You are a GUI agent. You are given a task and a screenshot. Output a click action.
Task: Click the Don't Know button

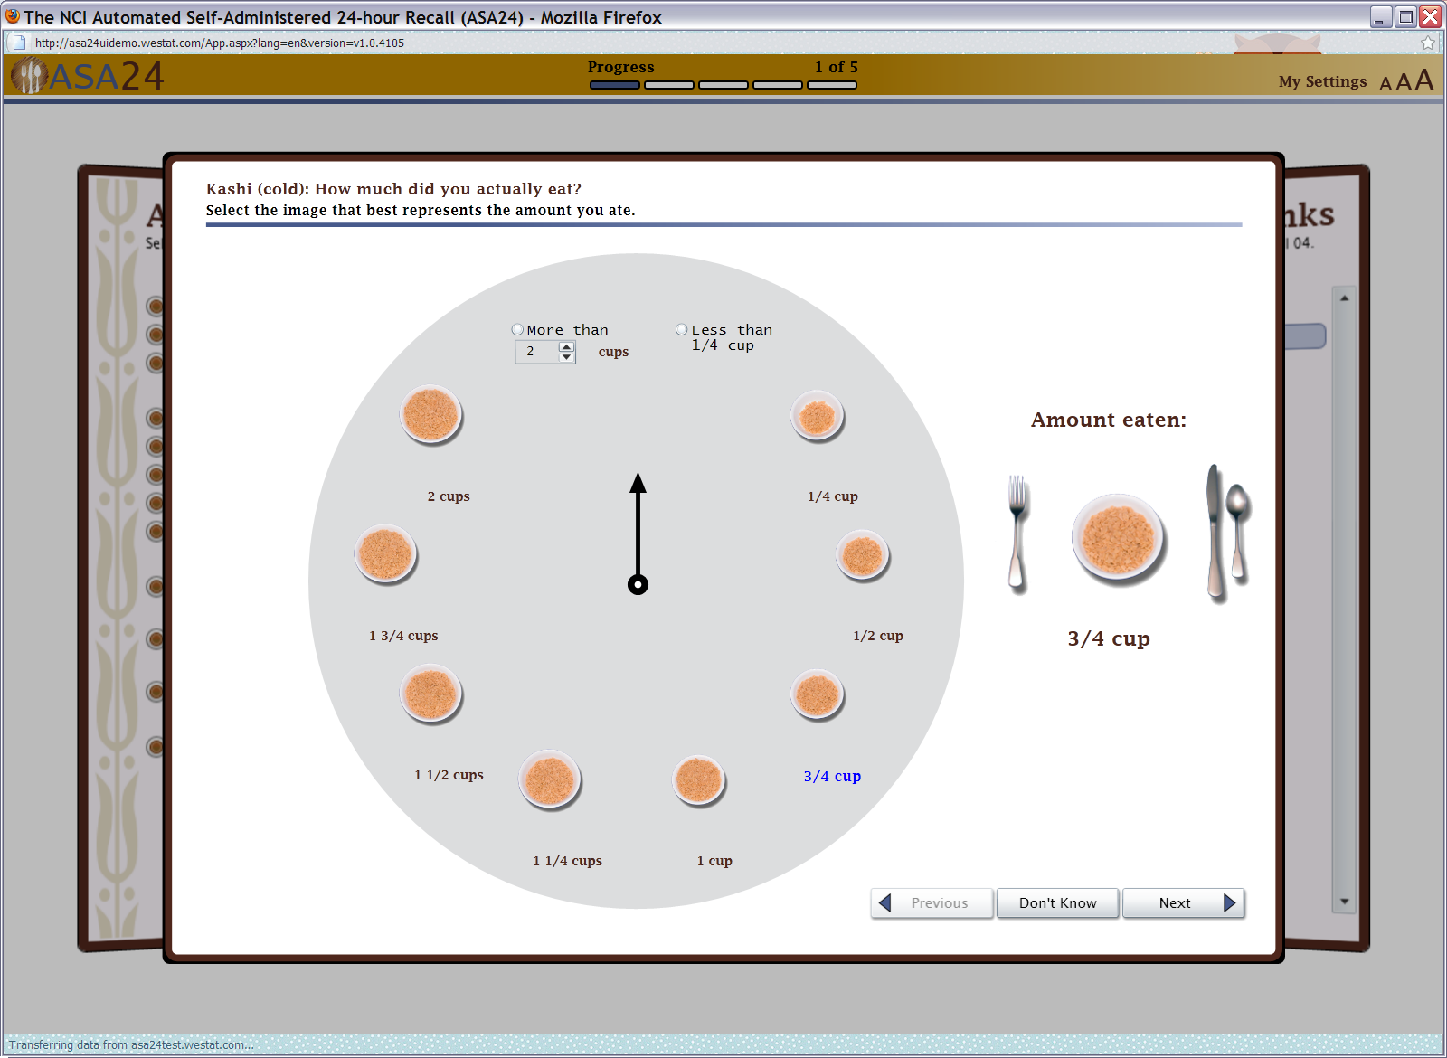pyautogui.click(x=1058, y=903)
